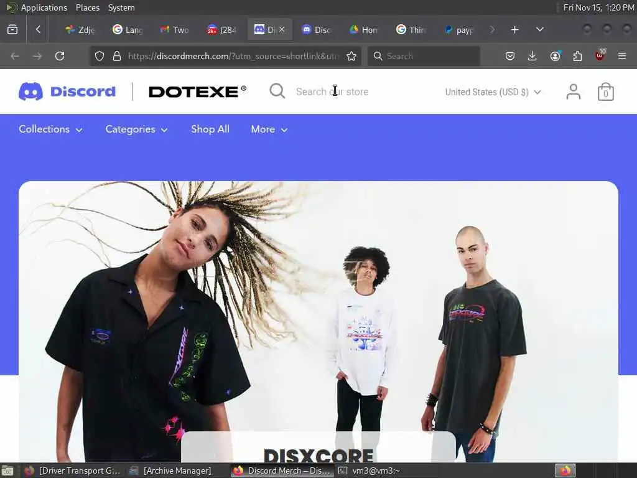Open the Firefox account icon
This screenshot has height=478, width=637.
tap(555, 55)
